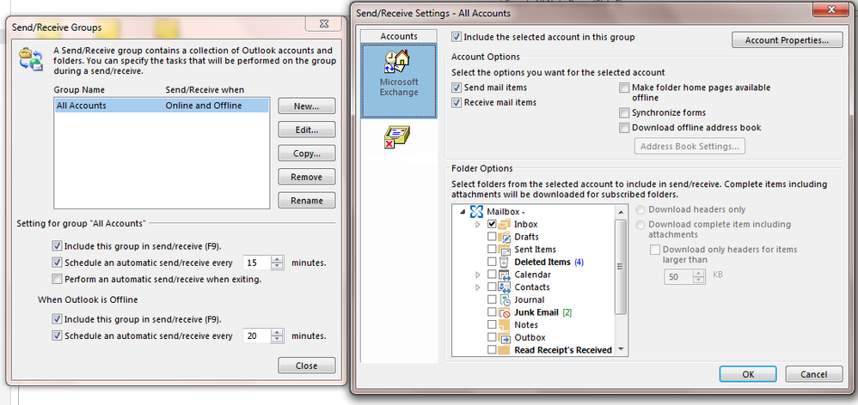Image resolution: width=858 pixels, height=405 pixels.
Task: Click the Mailbox root icon
Action: point(476,211)
